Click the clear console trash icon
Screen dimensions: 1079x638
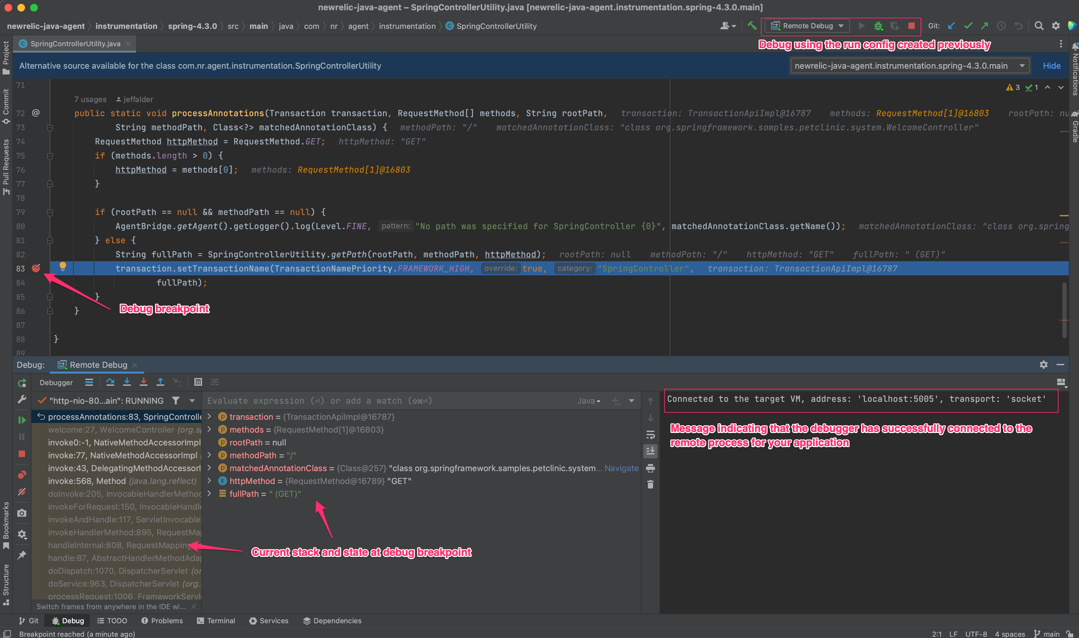[x=650, y=485]
